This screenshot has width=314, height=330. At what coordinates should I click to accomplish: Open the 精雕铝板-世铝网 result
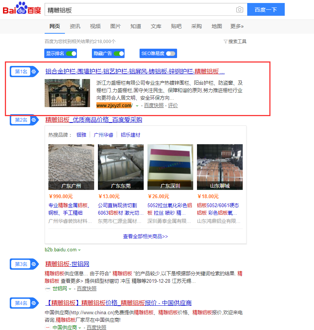67,264
